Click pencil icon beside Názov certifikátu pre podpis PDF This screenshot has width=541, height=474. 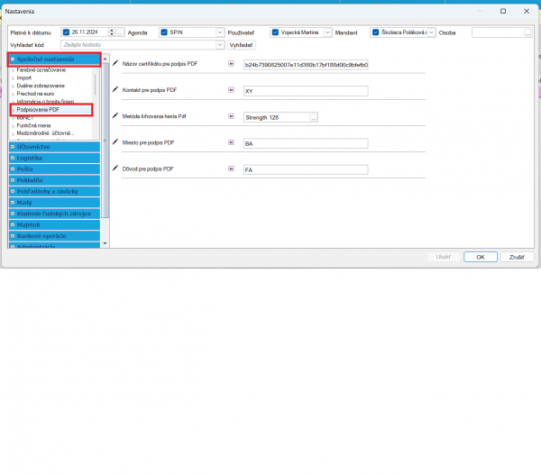click(x=115, y=63)
